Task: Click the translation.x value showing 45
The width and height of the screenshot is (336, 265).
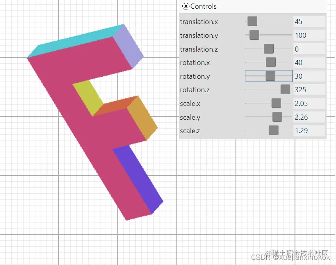Action: coord(309,21)
